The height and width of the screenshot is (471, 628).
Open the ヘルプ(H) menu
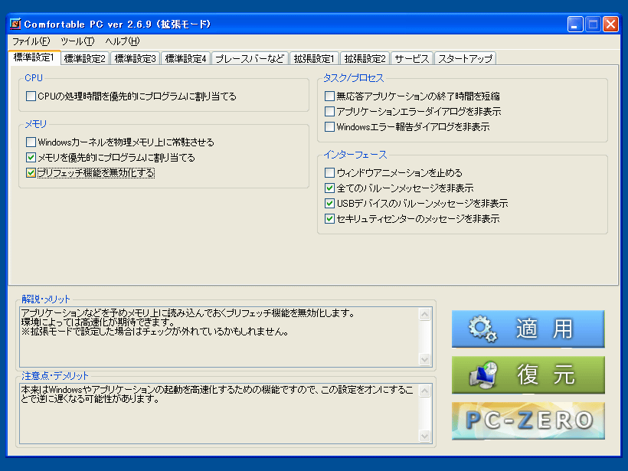pyautogui.click(x=123, y=41)
